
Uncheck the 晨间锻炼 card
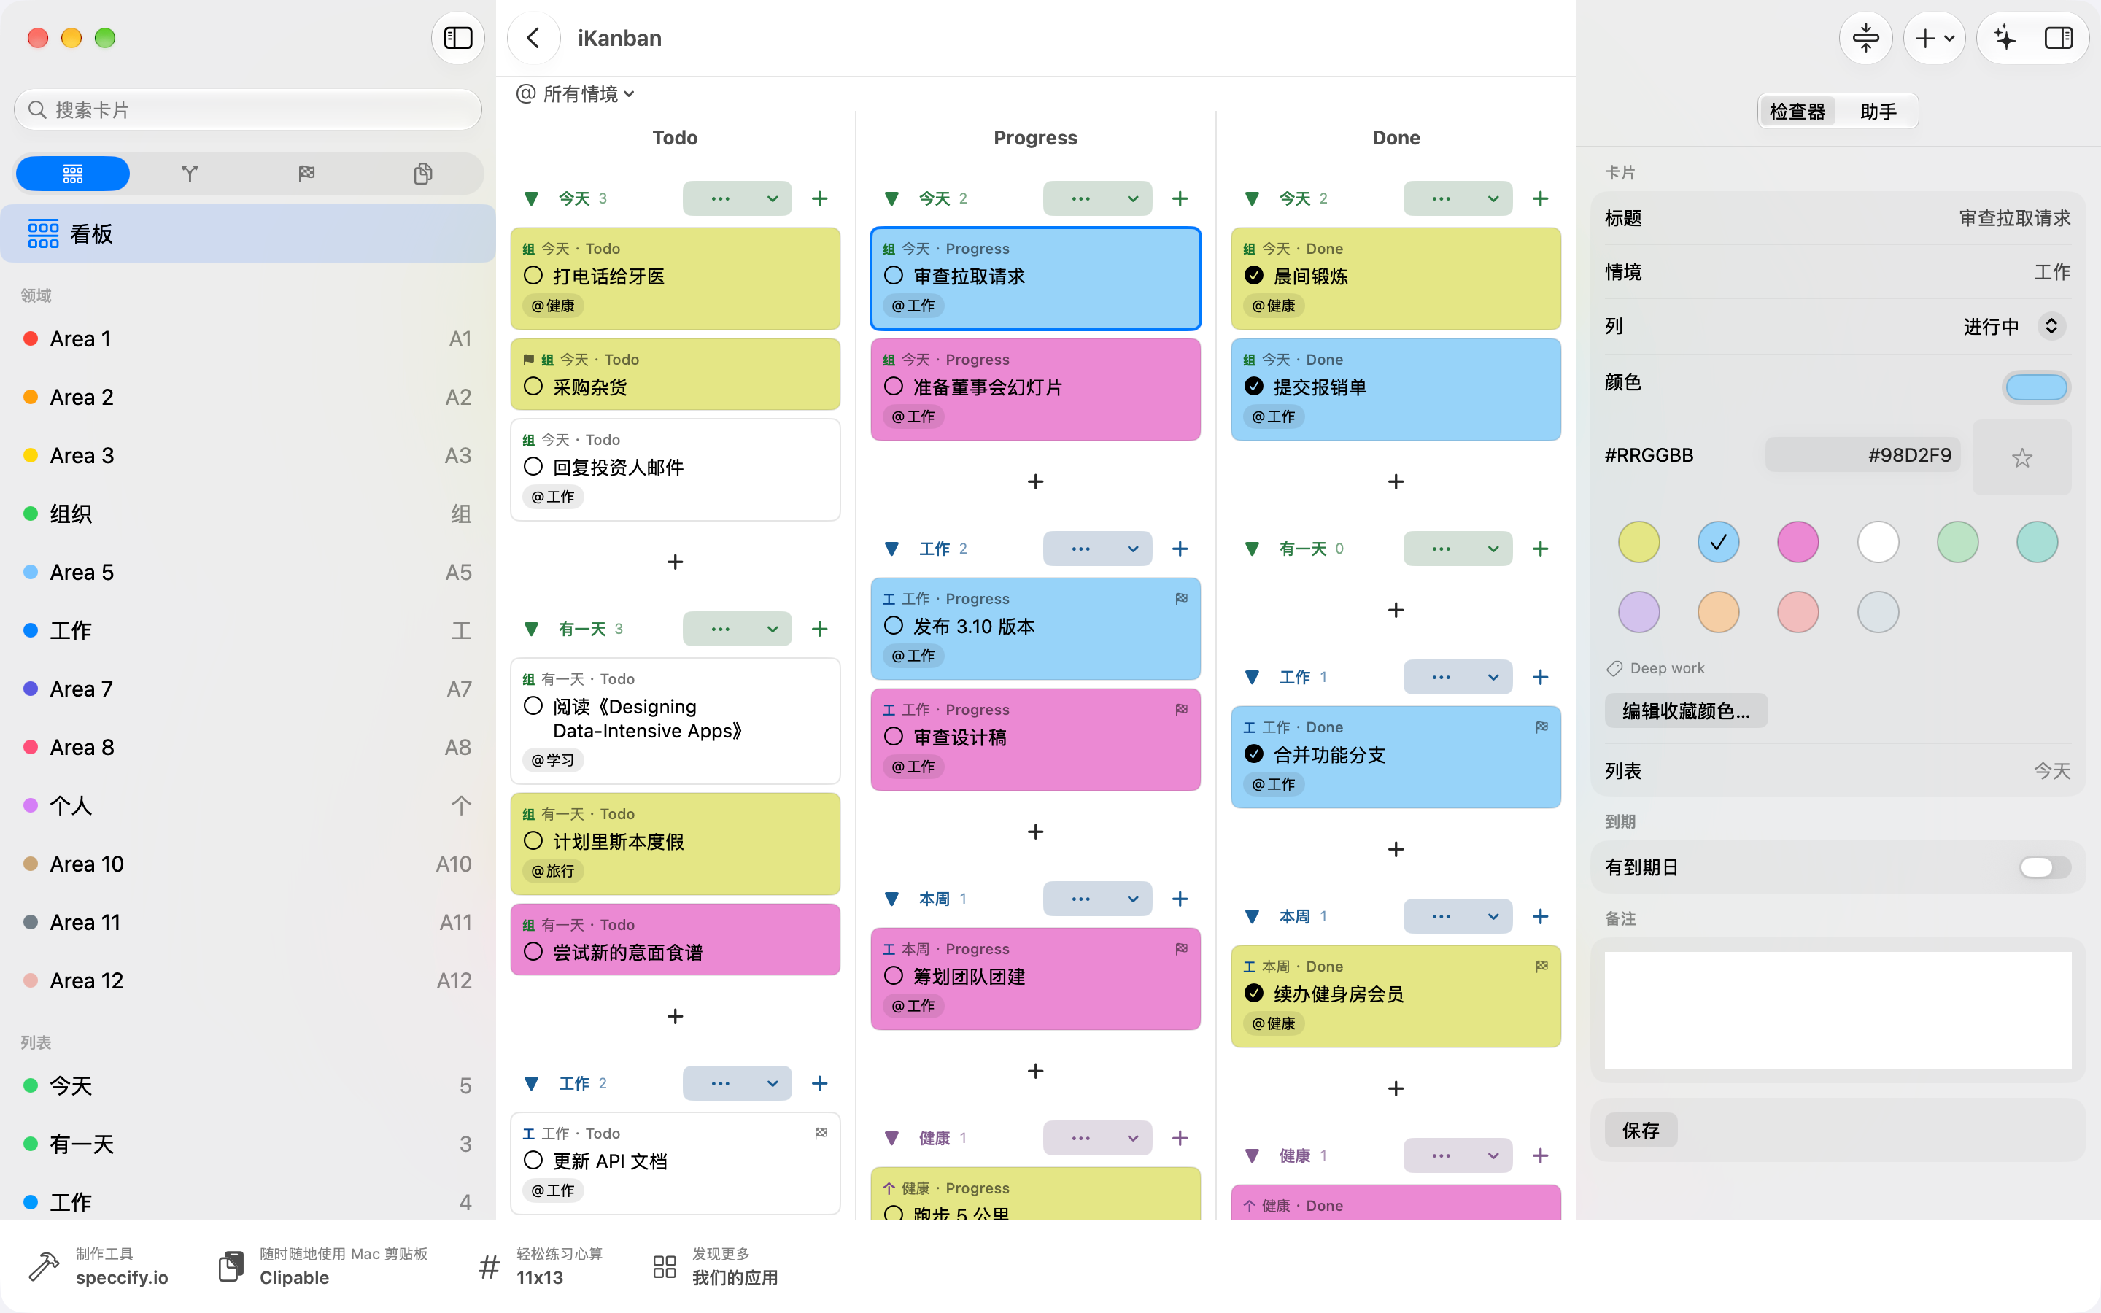[1253, 276]
